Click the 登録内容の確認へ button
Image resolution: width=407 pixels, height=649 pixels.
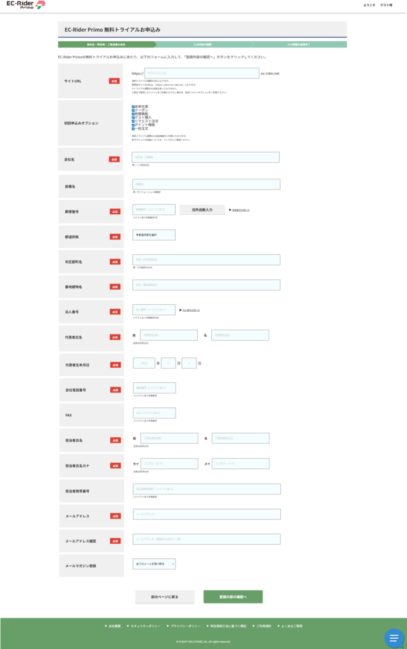[233, 597]
